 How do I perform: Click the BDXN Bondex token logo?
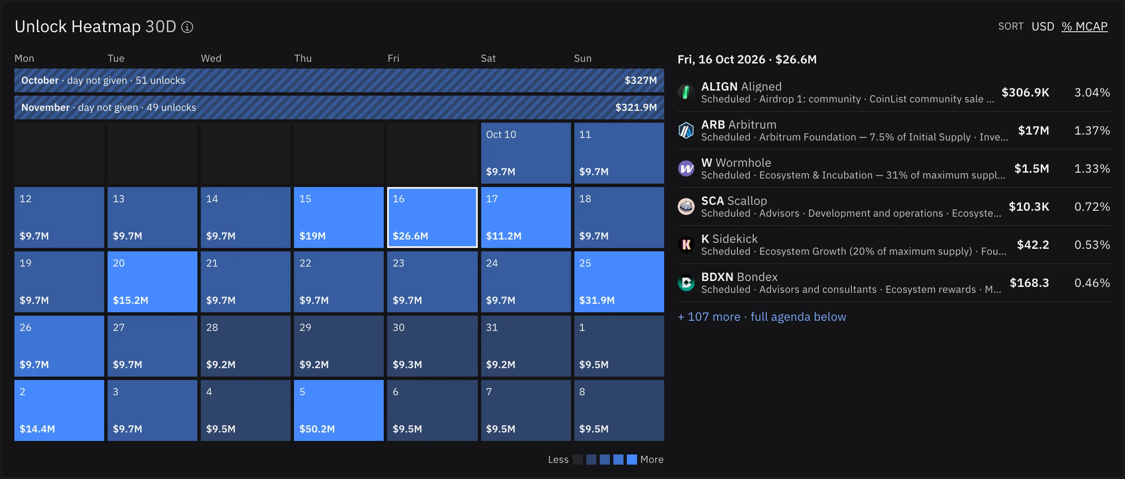[686, 282]
